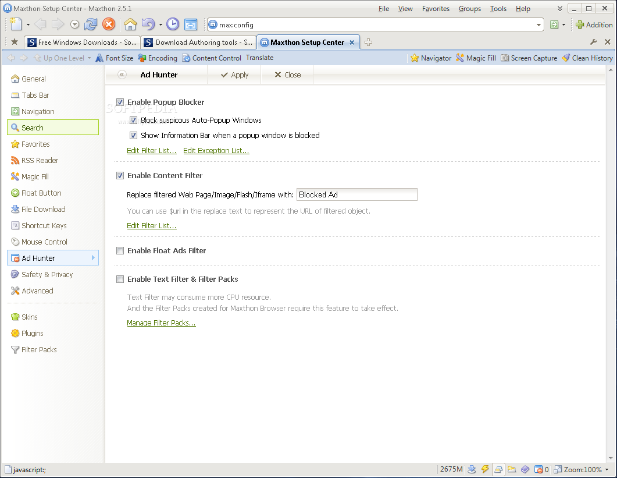Select RSS Reader in the sidebar
This screenshot has height=478, width=617.
(53, 160)
